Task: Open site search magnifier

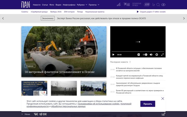Action: [x=158, y=5]
